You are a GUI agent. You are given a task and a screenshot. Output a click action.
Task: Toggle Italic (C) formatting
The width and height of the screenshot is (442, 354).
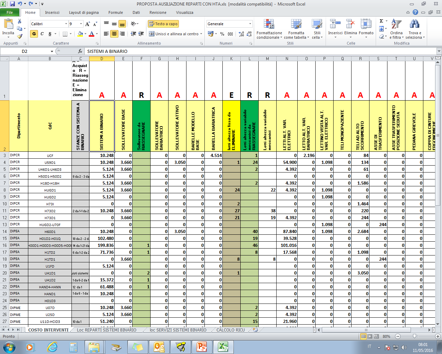[42, 34]
